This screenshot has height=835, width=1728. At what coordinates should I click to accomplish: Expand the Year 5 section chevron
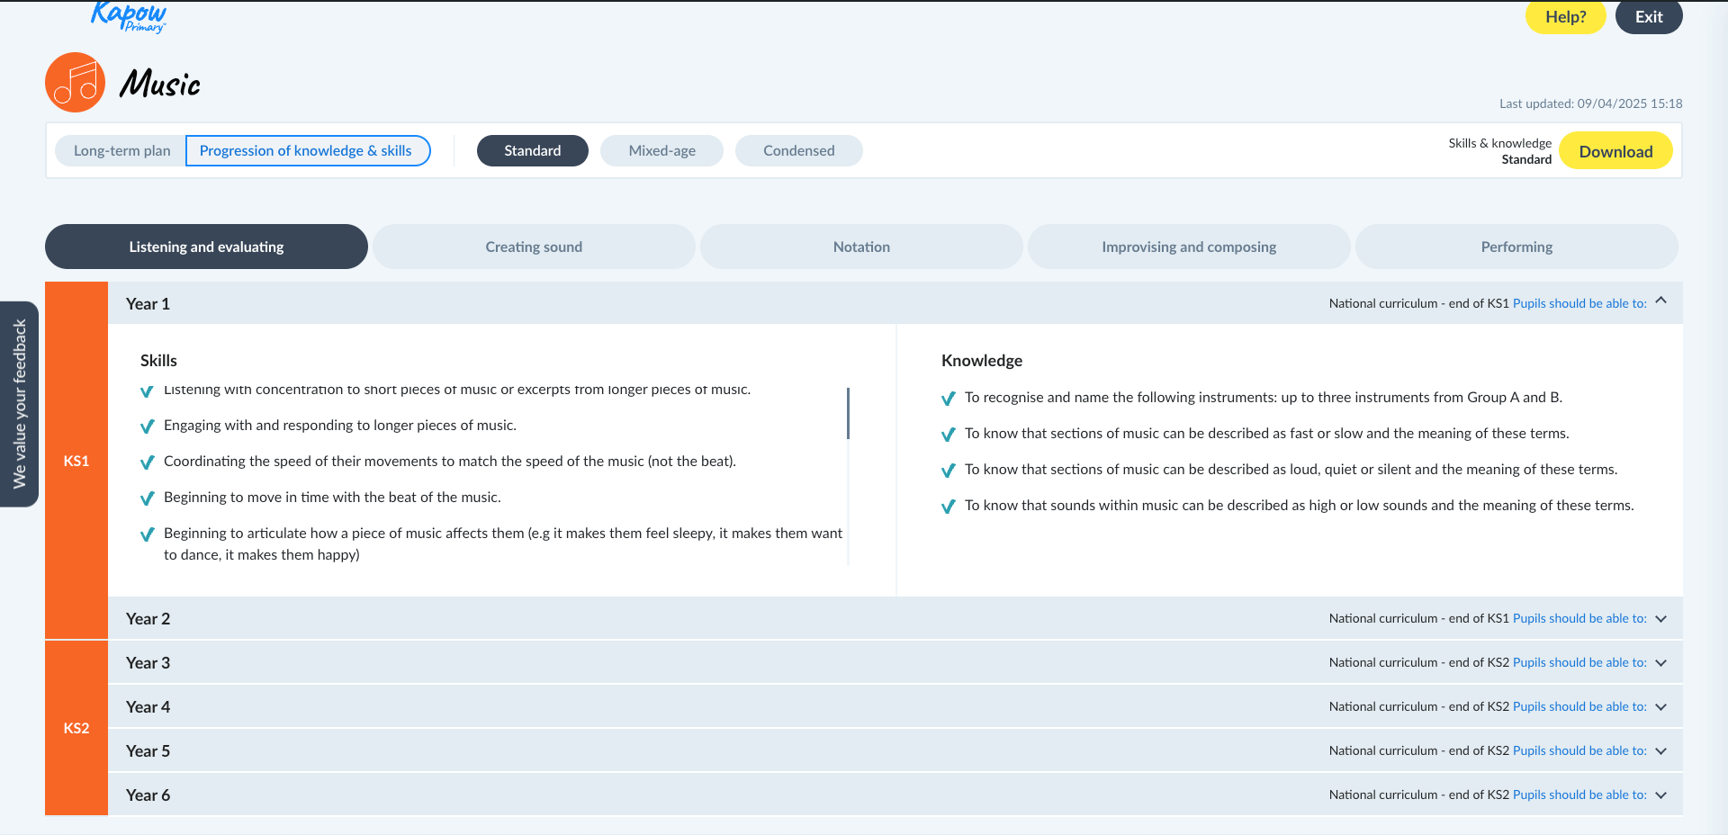pyautogui.click(x=1661, y=751)
